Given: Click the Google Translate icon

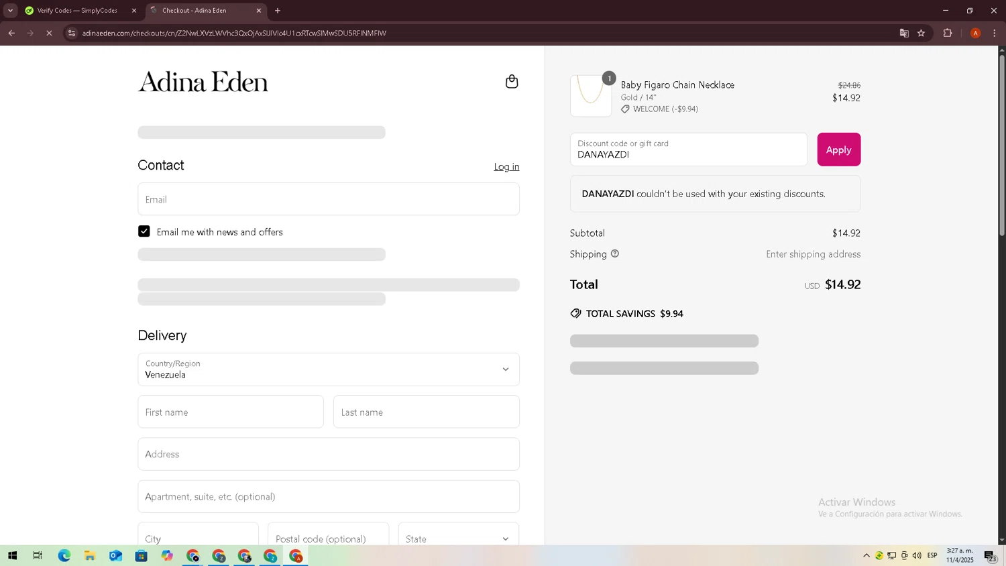Looking at the screenshot, I should pos(904,33).
